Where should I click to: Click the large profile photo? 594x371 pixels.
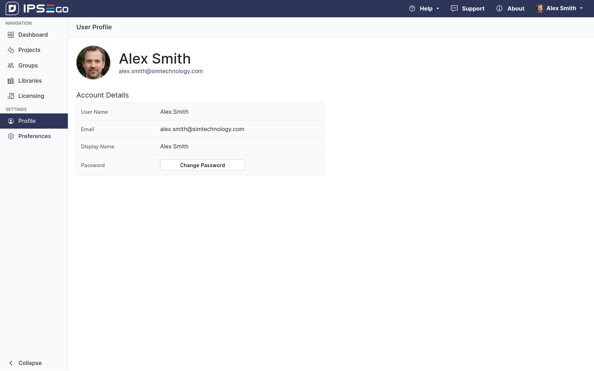click(93, 63)
